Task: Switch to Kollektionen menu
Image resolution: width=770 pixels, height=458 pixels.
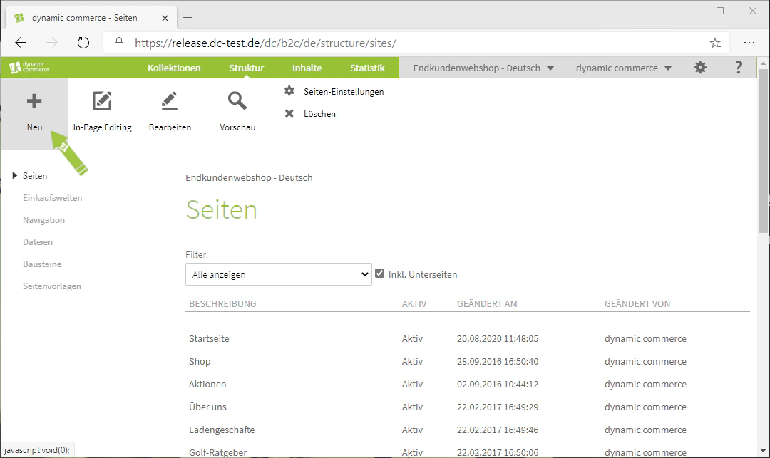Action: click(174, 68)
